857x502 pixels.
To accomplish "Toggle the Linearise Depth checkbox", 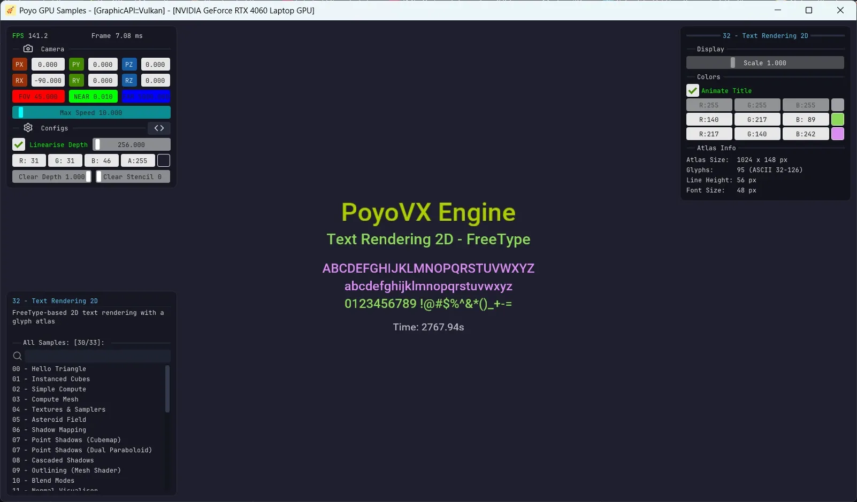I will (19, 144).
